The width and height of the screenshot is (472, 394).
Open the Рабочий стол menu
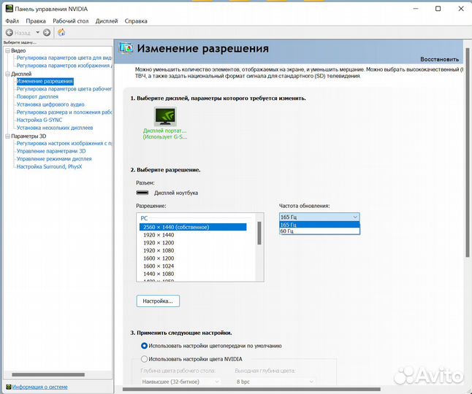pos(72,21)
